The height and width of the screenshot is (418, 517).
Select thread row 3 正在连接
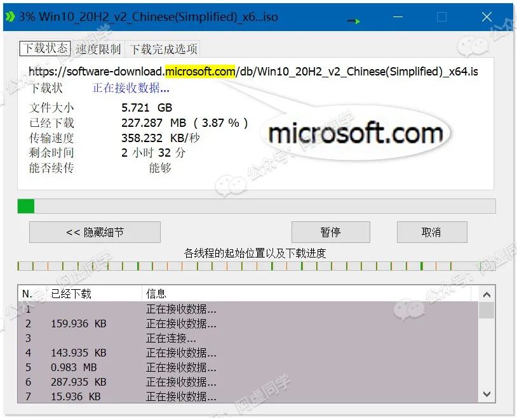tap(248, 338)
